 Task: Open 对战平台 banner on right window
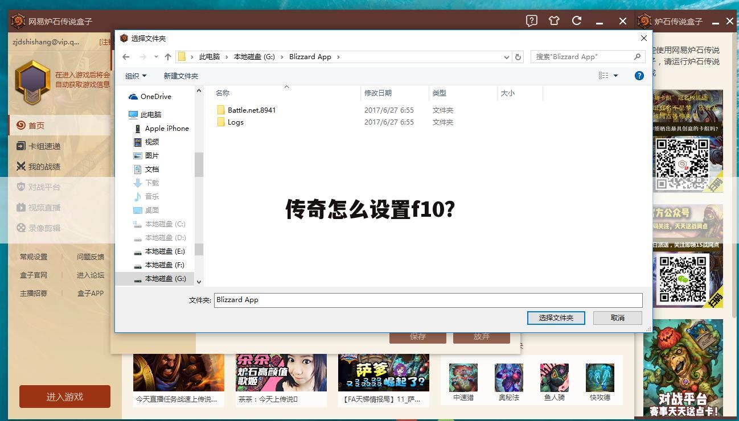683,368
